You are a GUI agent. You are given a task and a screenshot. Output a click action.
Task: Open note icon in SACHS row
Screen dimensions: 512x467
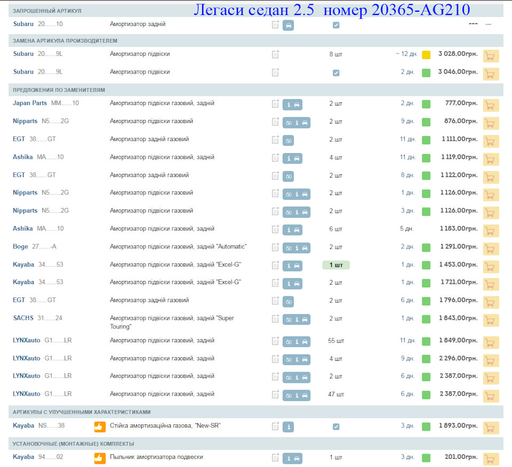(x=275, y=319)
